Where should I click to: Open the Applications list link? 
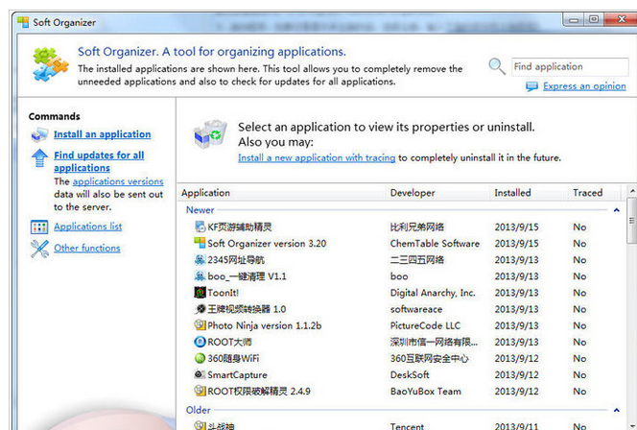[x=87, y=227]
